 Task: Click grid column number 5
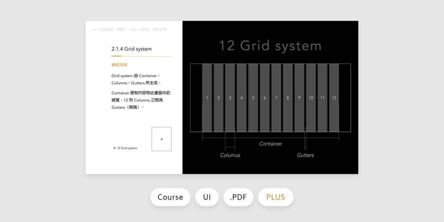click(253, 98)
